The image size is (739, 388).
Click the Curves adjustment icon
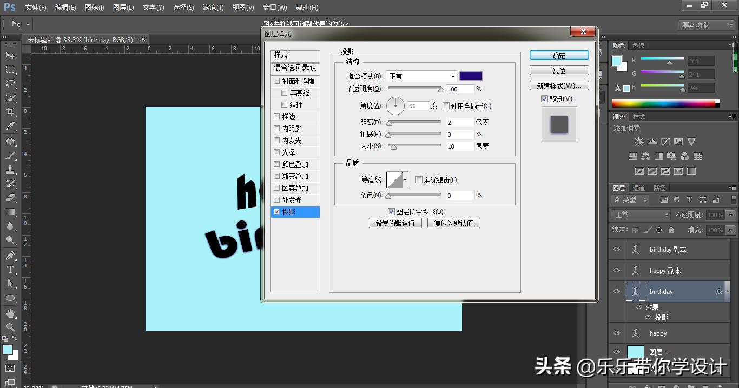pos(665,142)
